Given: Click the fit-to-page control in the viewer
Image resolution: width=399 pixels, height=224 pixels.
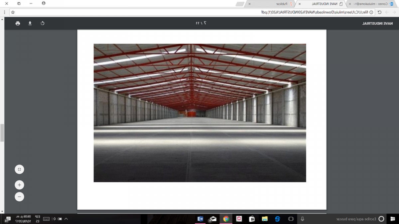Looking at the screenshot, I should [19, 169].
